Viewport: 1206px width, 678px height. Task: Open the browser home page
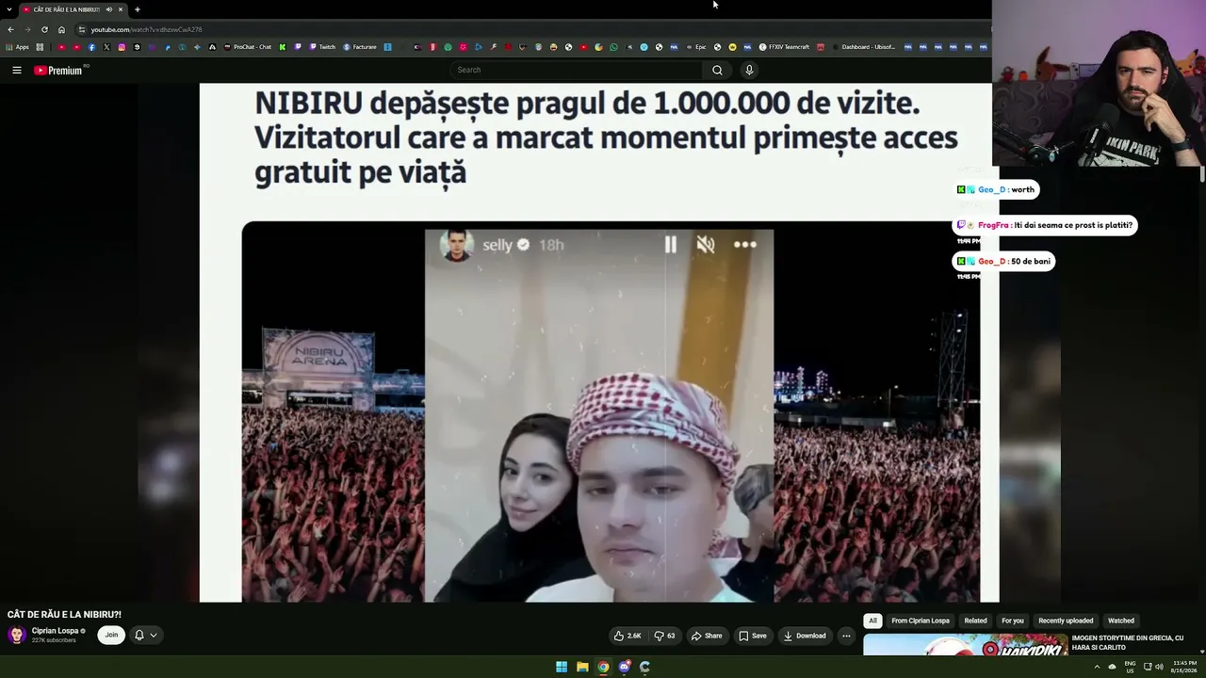[x=61, y=29]
